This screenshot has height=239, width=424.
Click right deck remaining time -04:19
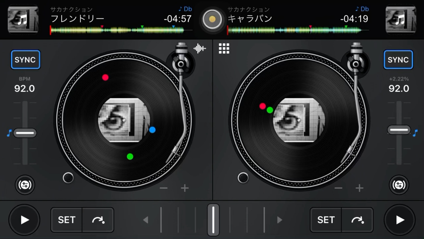(x=354, y=19)
